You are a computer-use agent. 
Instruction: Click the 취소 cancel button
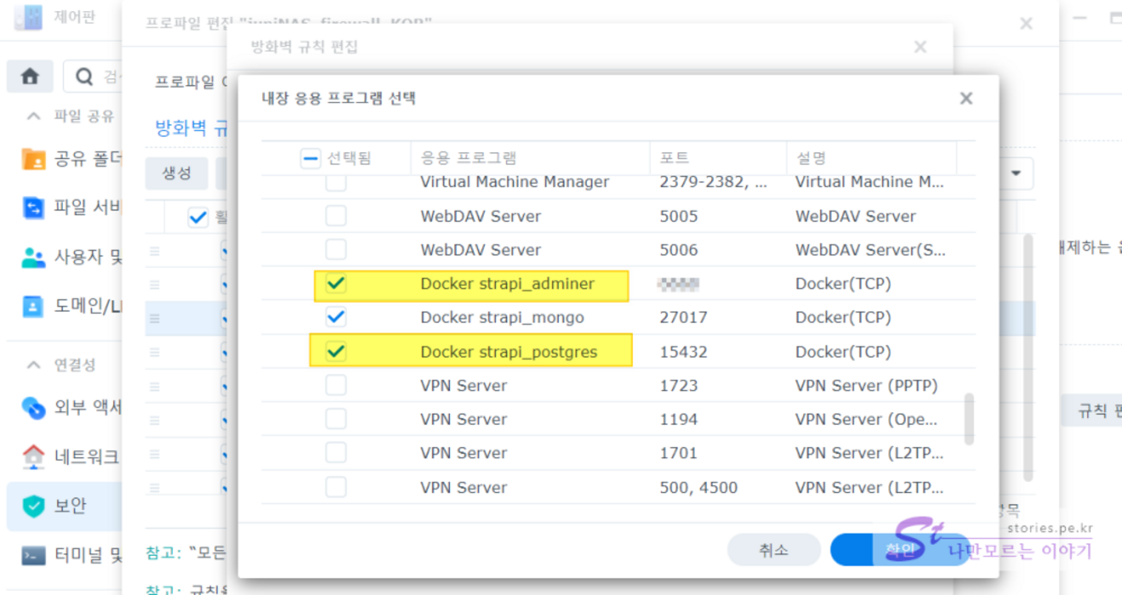[774, 550]
